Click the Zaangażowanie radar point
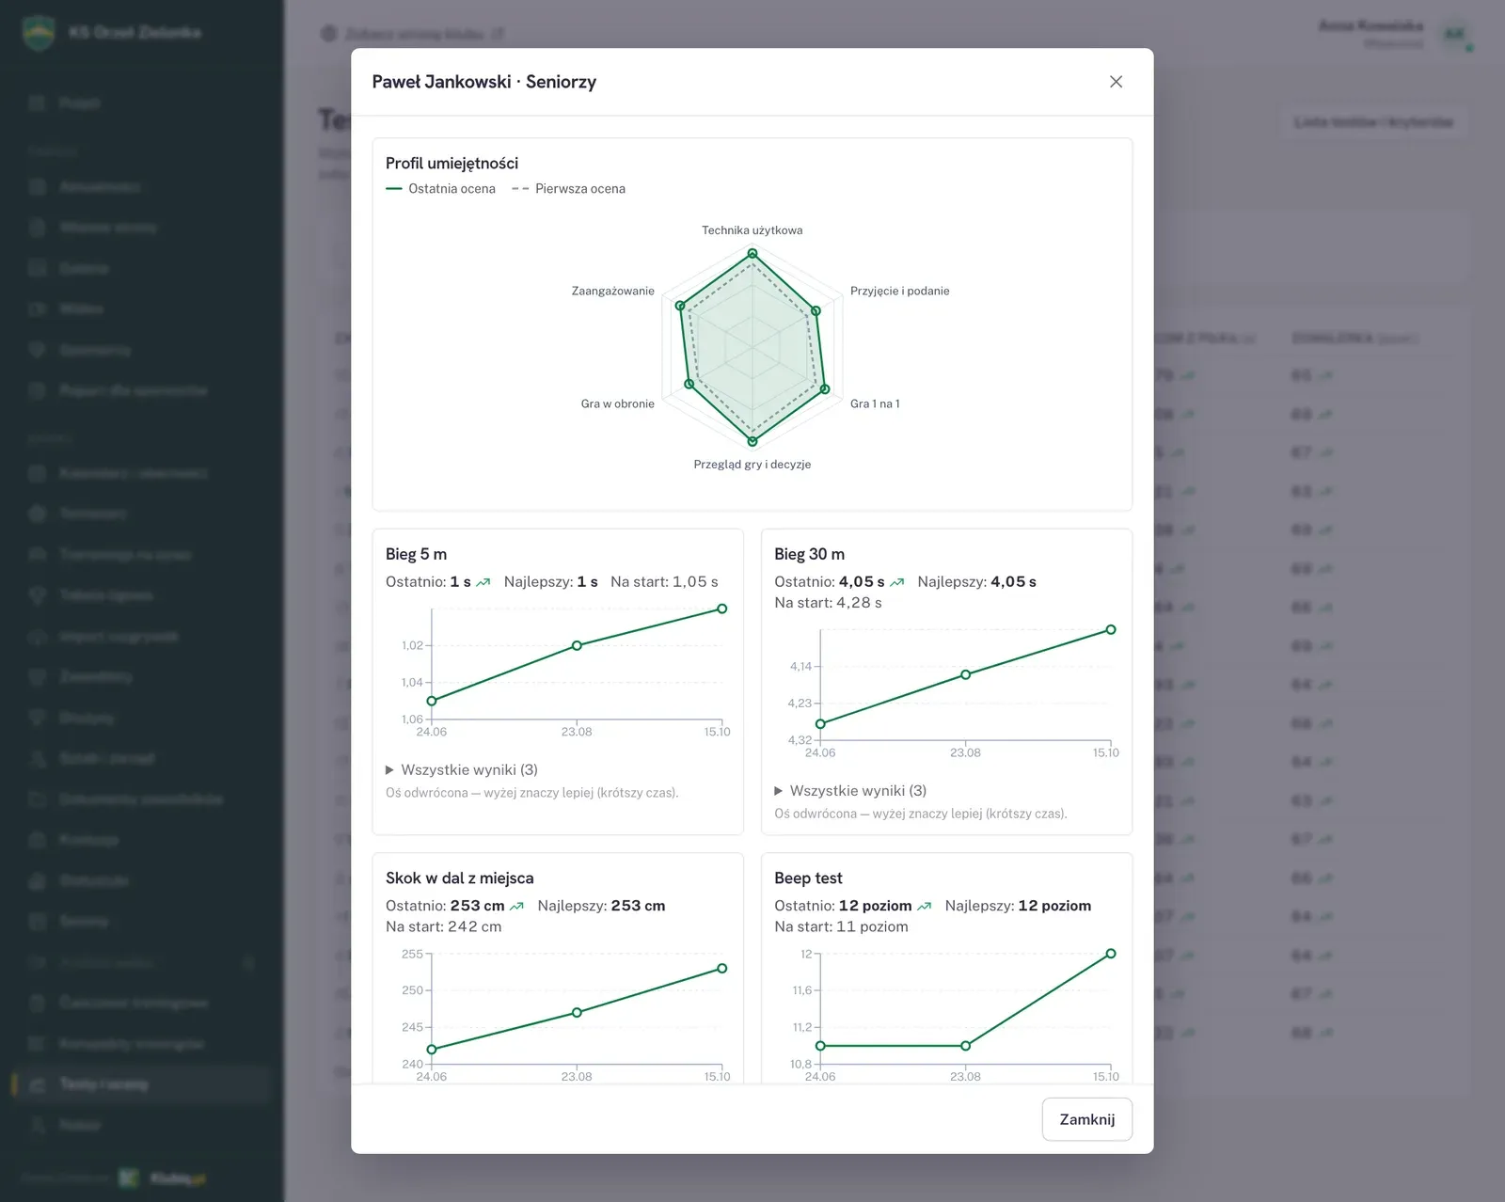 coord(680,306)
